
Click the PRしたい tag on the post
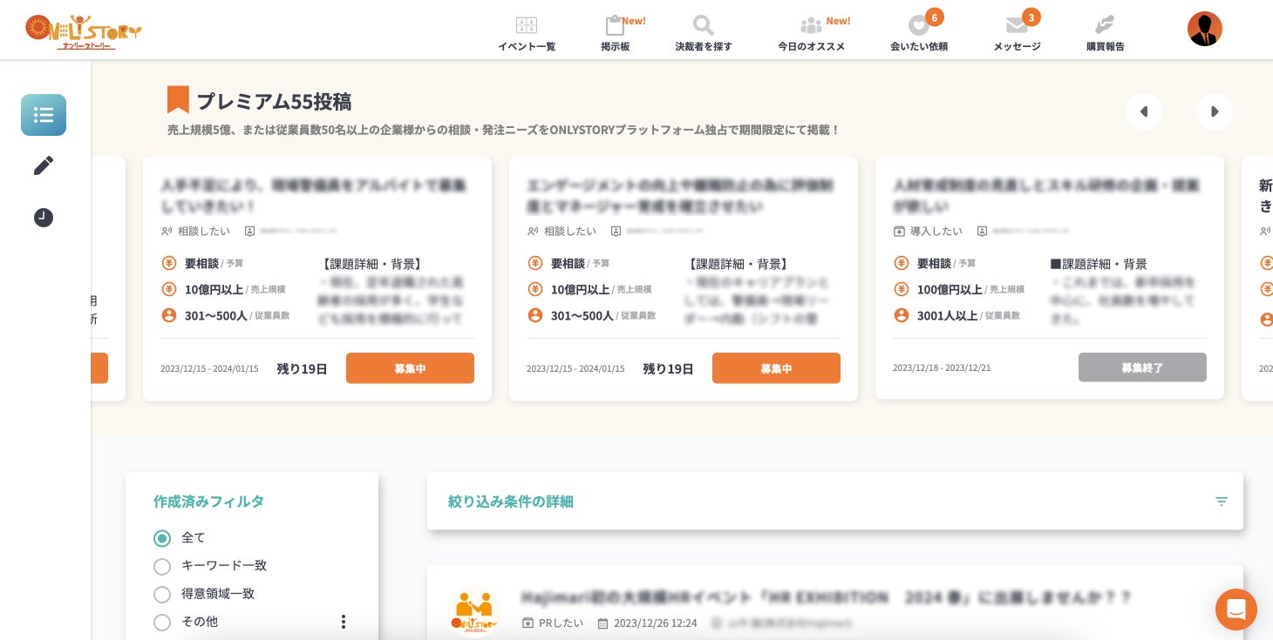pos(553,623)
